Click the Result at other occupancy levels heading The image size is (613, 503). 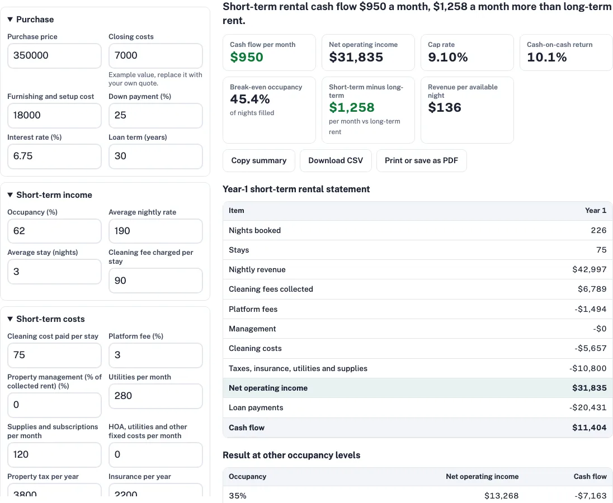pos(291,455)
